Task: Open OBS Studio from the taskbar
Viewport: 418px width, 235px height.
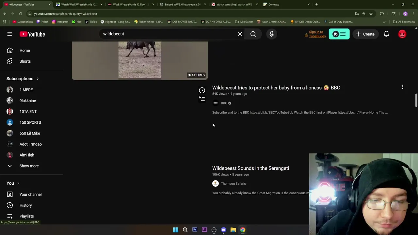Action: click(214, 230)
